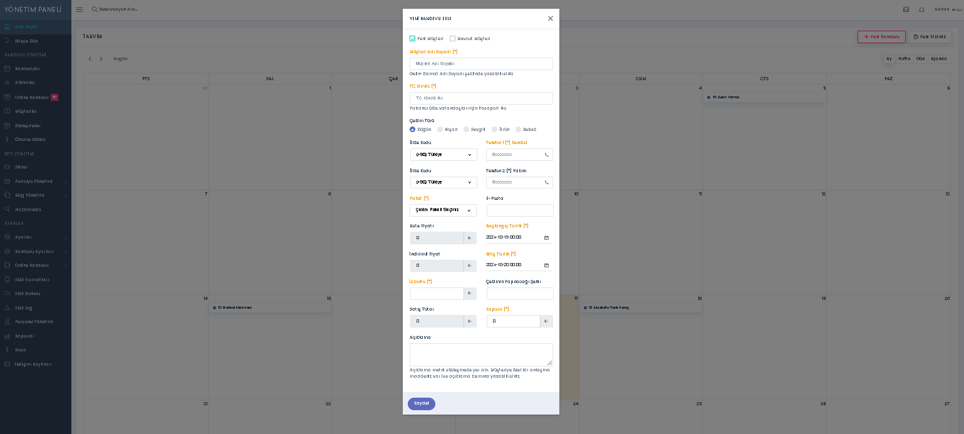
Task: Click the Açıklama text area
Action: click(481, 354)
